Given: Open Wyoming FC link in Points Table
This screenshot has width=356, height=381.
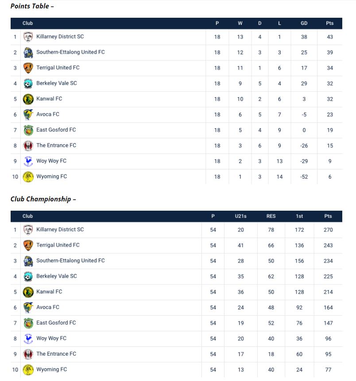Looking at the screenshot, I should pos(51,177).
